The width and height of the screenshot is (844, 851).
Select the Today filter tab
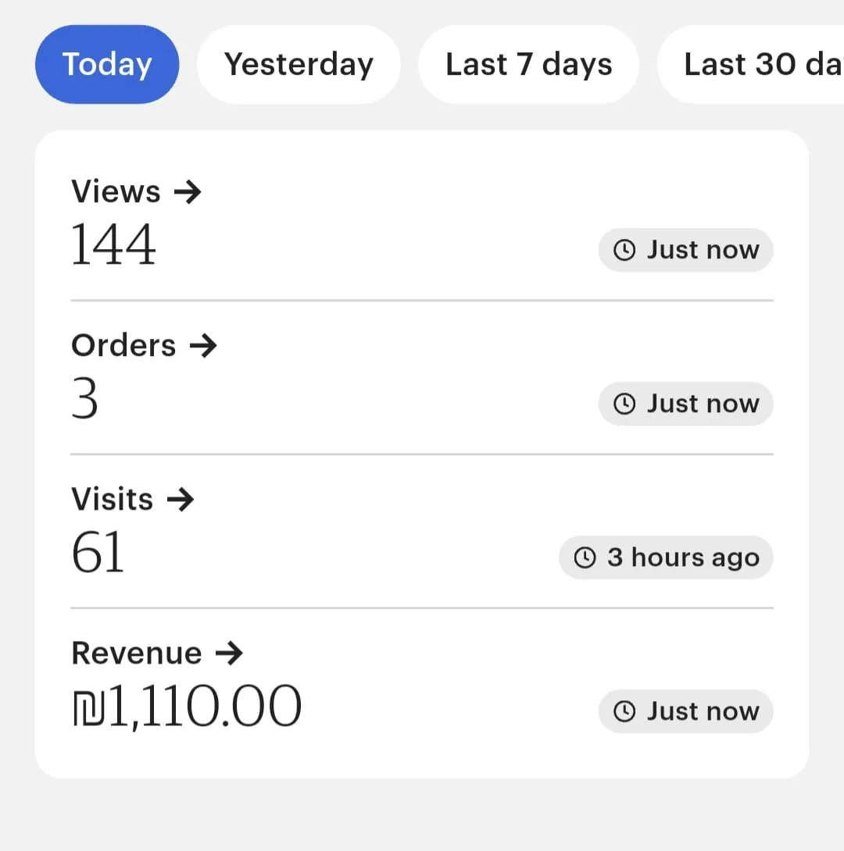107,65
